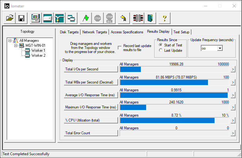Click the Reset Workers arrow icon
This screenshot has height=158, width=242.
coord(123,18)
